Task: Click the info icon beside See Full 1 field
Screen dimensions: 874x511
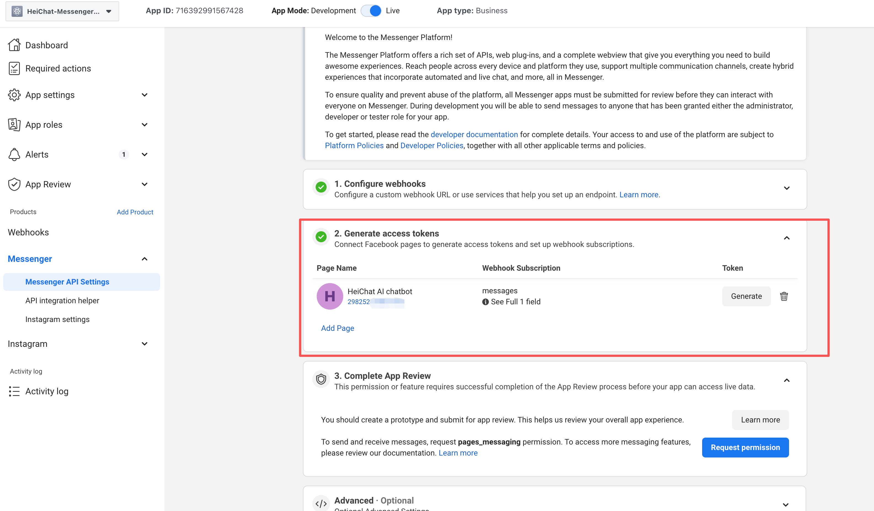Action: [485, 302]
